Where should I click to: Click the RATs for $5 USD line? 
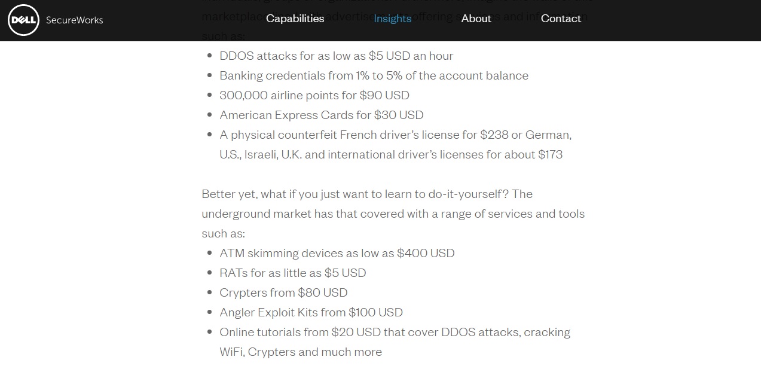293,273
